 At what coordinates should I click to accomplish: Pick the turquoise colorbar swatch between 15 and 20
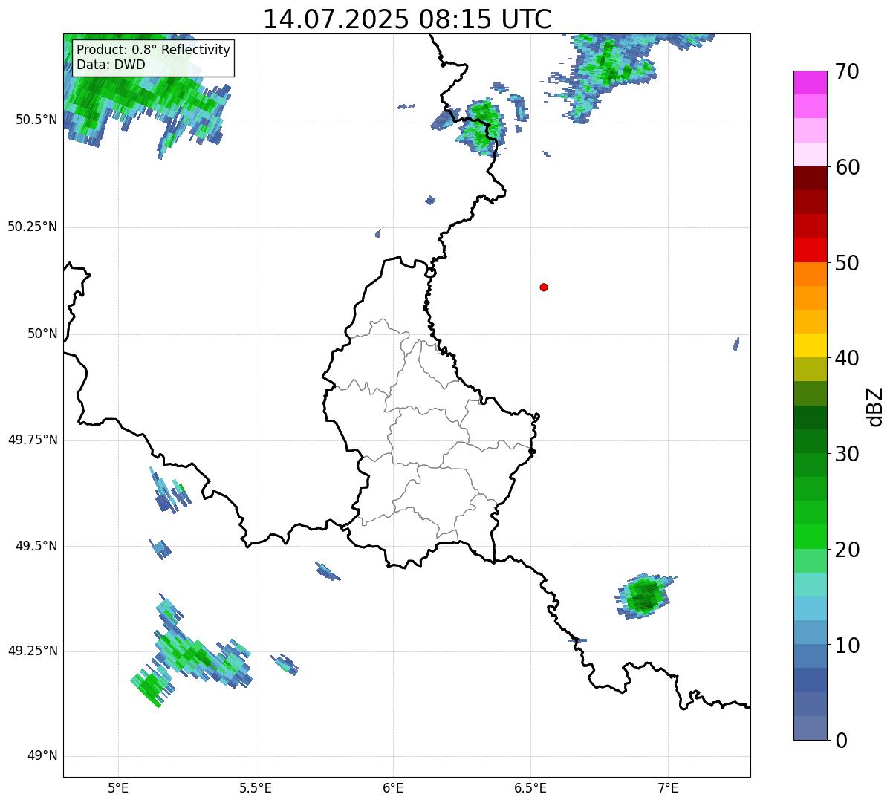click(x=811, y=585)
